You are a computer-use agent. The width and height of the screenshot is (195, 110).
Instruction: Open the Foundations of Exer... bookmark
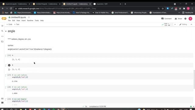[x=158, y=13]
